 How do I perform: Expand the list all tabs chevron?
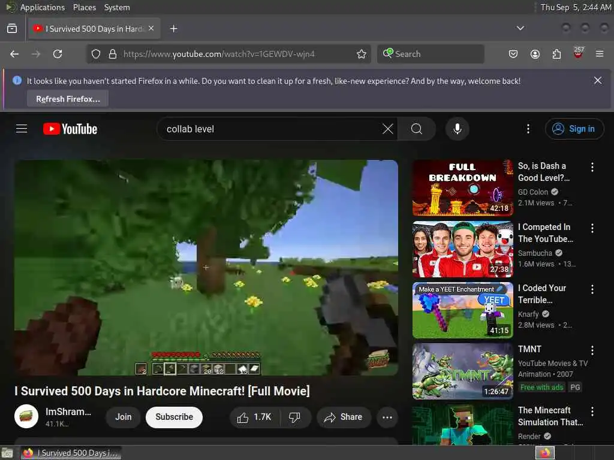click(x=520, y=28)
